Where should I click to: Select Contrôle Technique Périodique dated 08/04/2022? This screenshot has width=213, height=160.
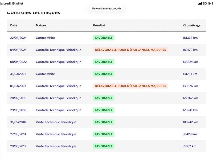(x=58, y=62)
